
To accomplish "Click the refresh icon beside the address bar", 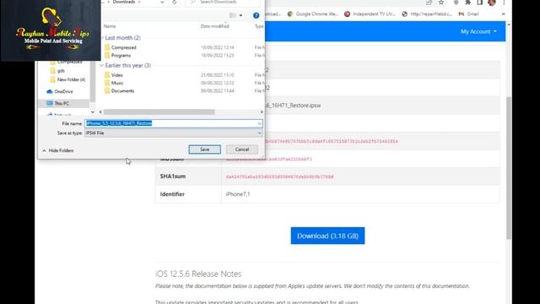I will [x=175, y=3].
